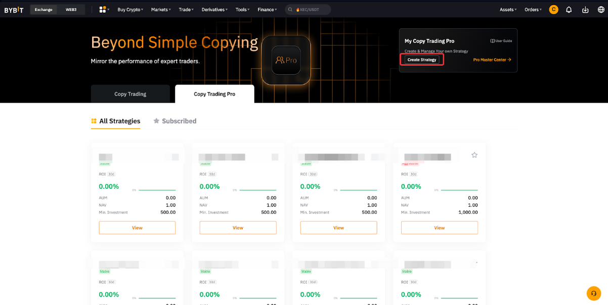Open the User Guide link
This screenshot has height=305, width=608.
coord(501,41)
